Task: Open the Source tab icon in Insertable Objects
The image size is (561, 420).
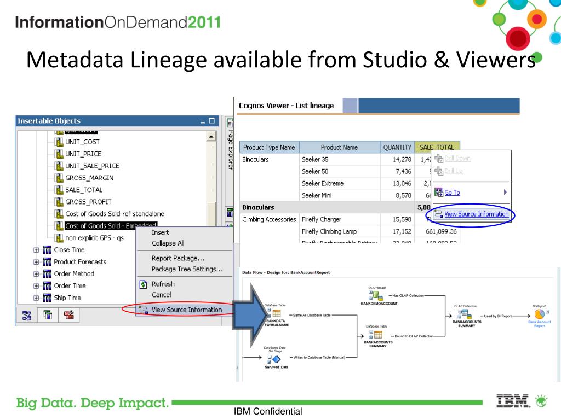Action: click(27, 316)
